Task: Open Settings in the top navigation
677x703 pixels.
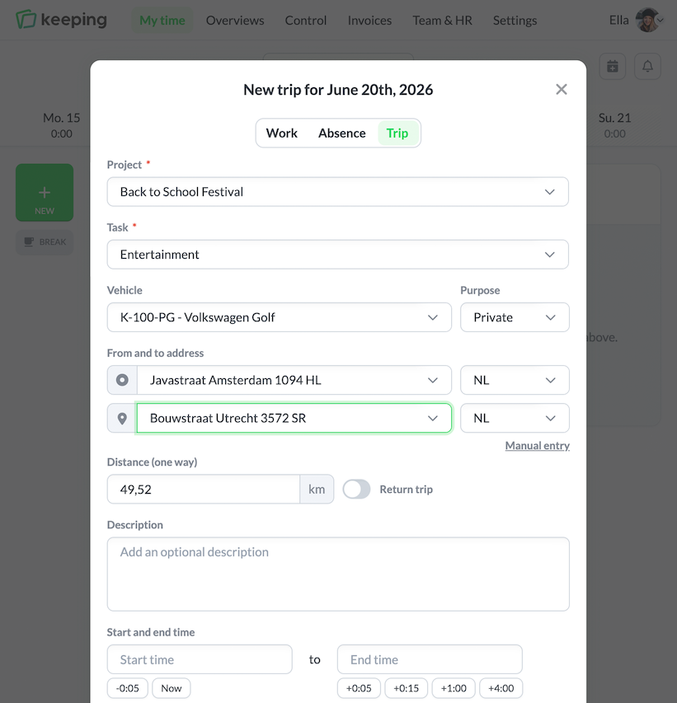Action: [515, 20]
